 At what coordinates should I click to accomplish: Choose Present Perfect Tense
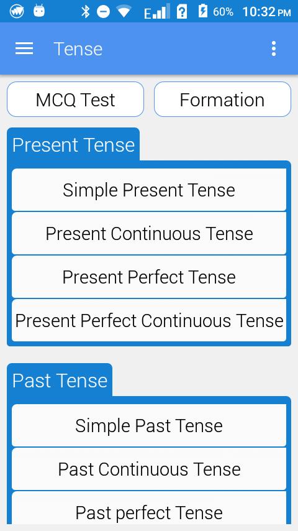point(149,277)
